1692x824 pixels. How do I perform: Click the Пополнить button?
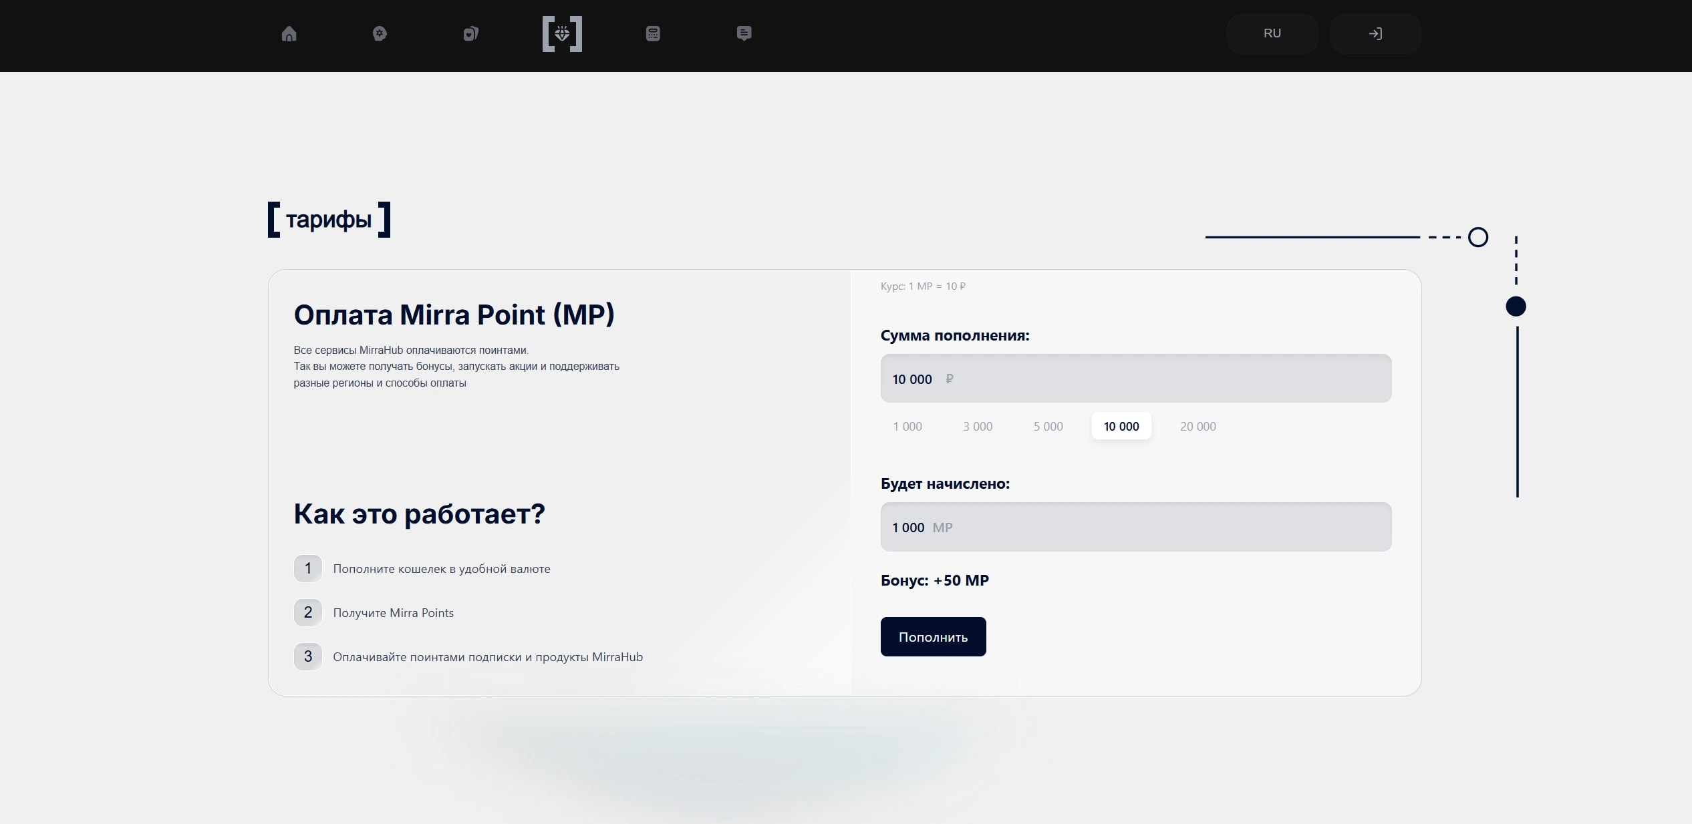click(933, 637)
